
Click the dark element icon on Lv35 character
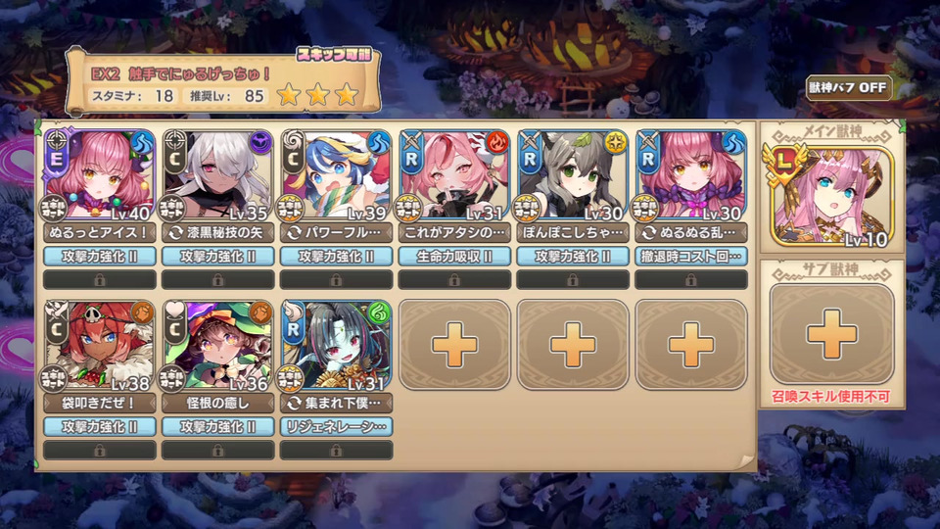point(260,143)
